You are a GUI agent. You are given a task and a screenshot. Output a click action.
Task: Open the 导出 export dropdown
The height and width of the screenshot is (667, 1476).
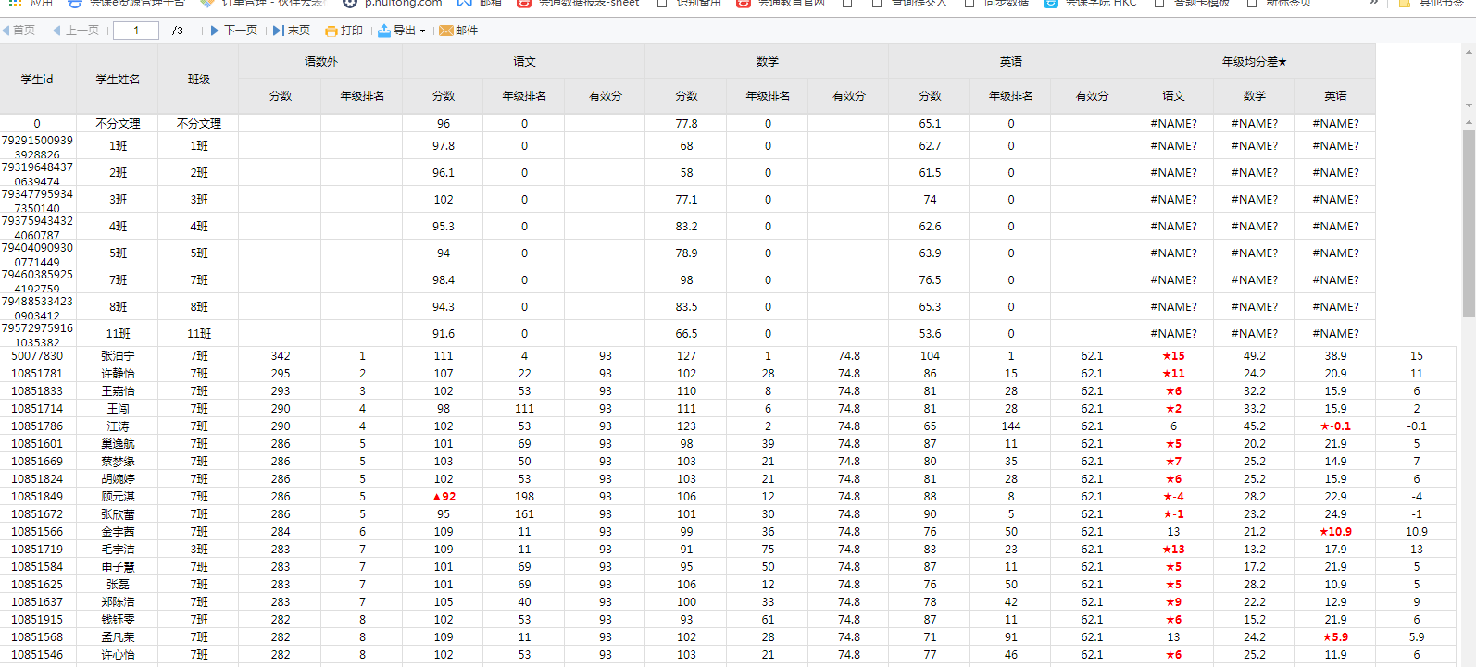coord(402,31)
